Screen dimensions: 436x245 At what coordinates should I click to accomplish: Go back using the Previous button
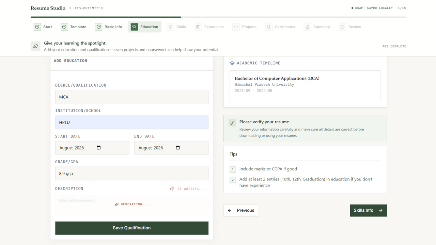coord(241,210)
